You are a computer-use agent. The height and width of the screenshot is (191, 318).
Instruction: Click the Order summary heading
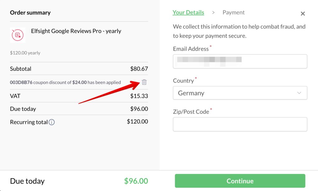(30, 12)
